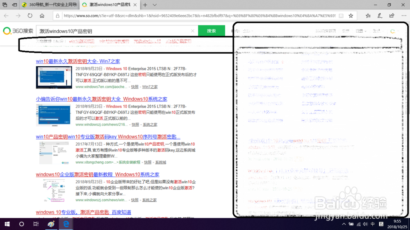The height and width of the screenshot is (230, 410).
Task: Expand hidden system tray icons chevron
Action: pyautogui.click(x=344, y=224)
